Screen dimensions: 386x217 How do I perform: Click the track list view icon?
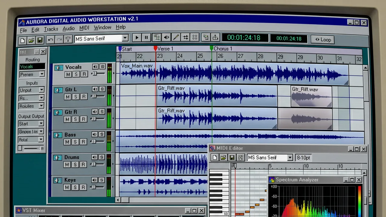pyautogui.click(x=157, y=37)
